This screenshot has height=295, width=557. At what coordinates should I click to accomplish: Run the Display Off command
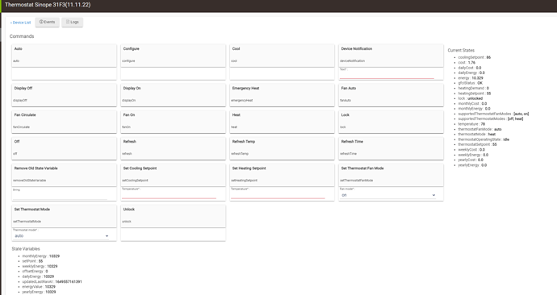pos(64,95)
